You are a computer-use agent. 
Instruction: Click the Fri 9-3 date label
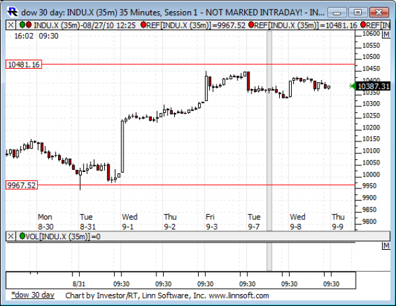(211, 221)
